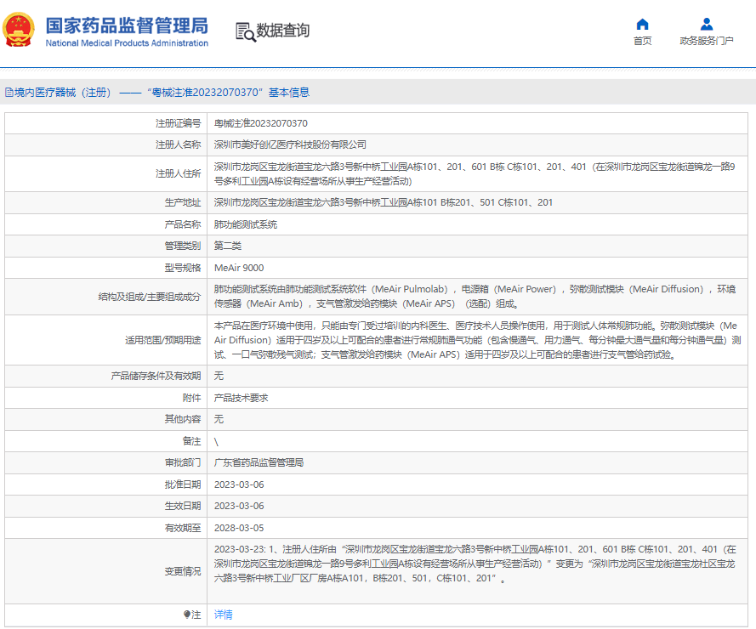Click the 批准日期 row label

(x=183, y=484)
